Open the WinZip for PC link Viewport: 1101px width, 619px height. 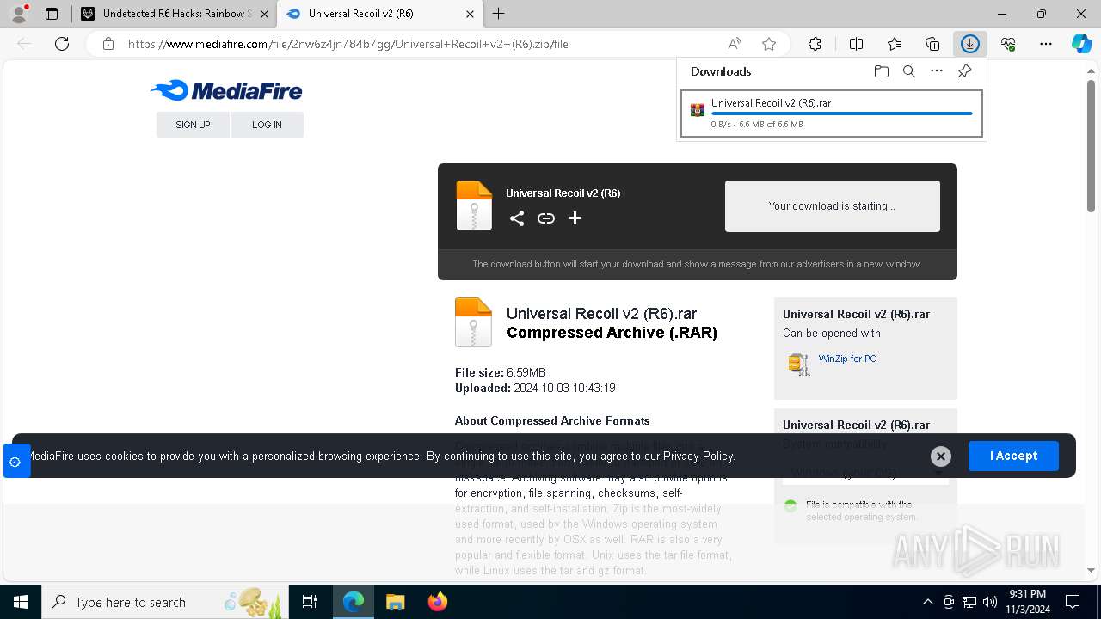point(847,359)
